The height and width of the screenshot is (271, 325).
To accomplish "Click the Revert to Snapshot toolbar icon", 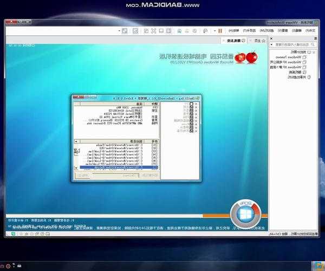I will tap(187, 31).
